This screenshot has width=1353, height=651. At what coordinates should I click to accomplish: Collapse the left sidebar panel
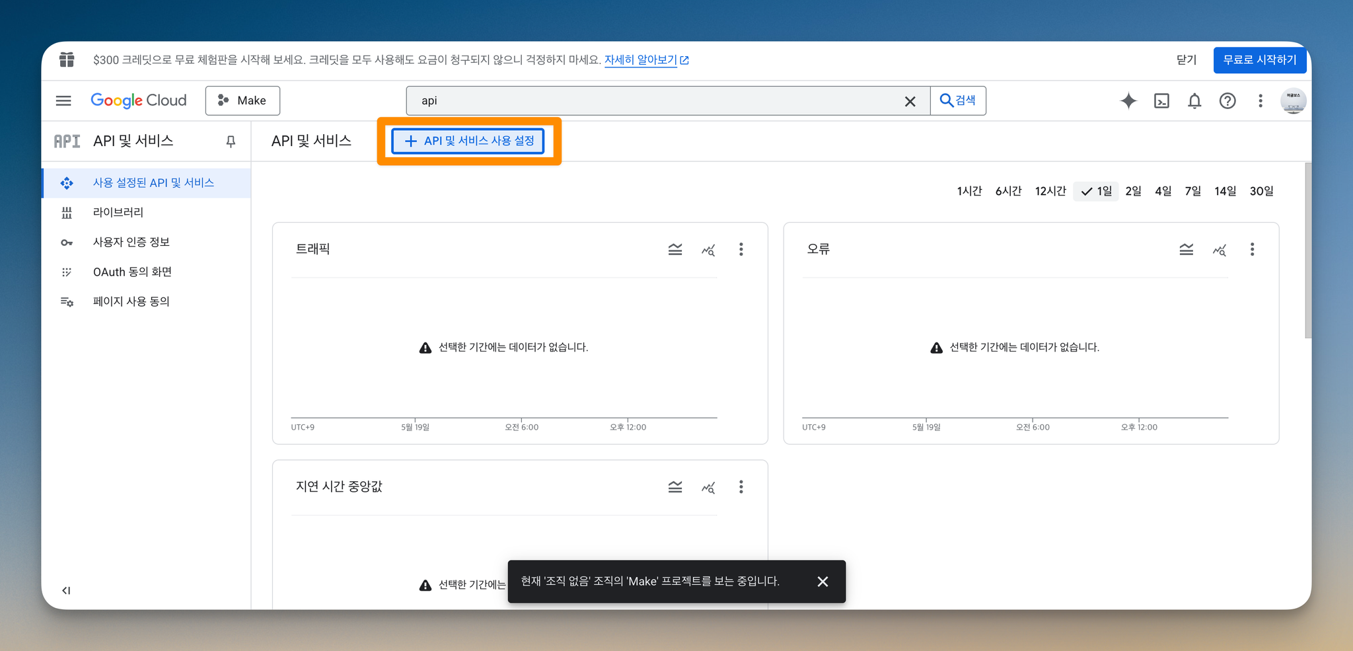pos(66,590)
